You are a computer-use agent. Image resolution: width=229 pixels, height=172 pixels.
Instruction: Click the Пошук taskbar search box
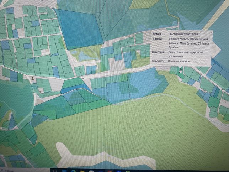click(25, 171)
